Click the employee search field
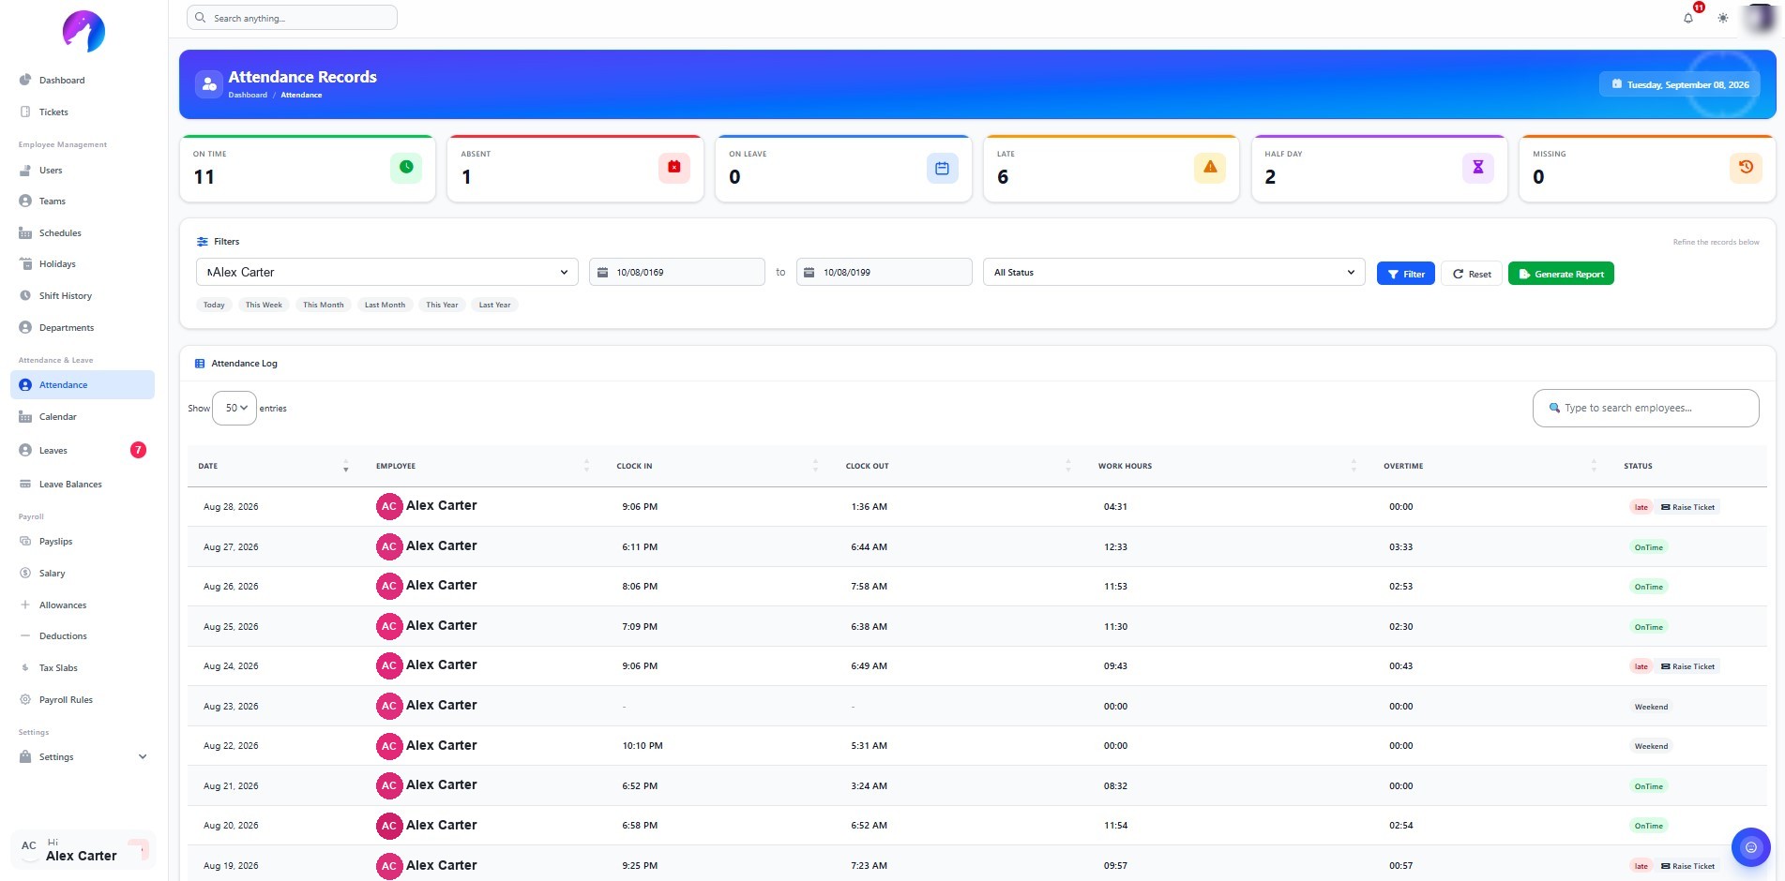Image resolution: width=1785 pixels, height=881 pixels. point(1645,408)
